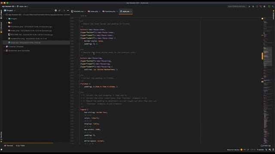Click the project panel locate target icon

[x=55, y=10]
